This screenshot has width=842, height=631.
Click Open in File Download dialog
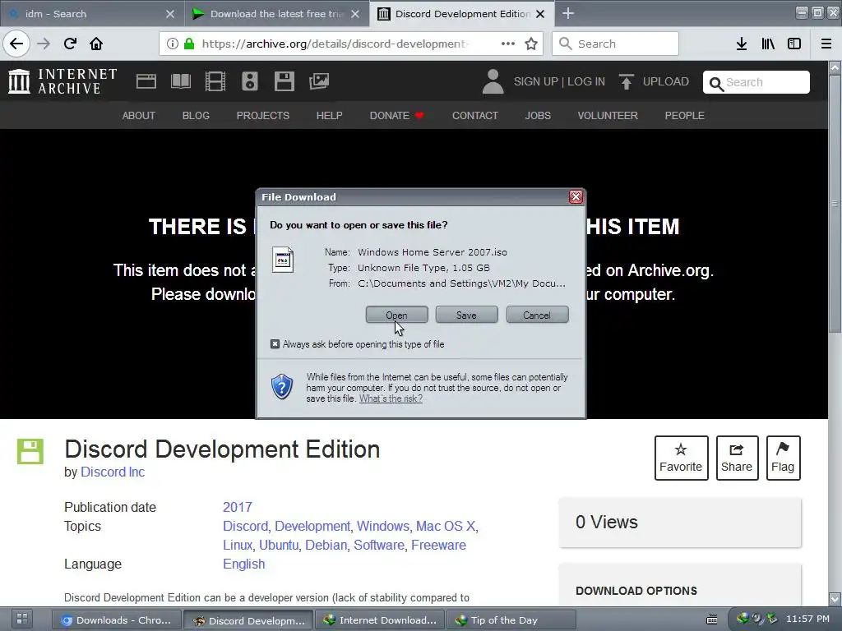[x=397, y=315]
